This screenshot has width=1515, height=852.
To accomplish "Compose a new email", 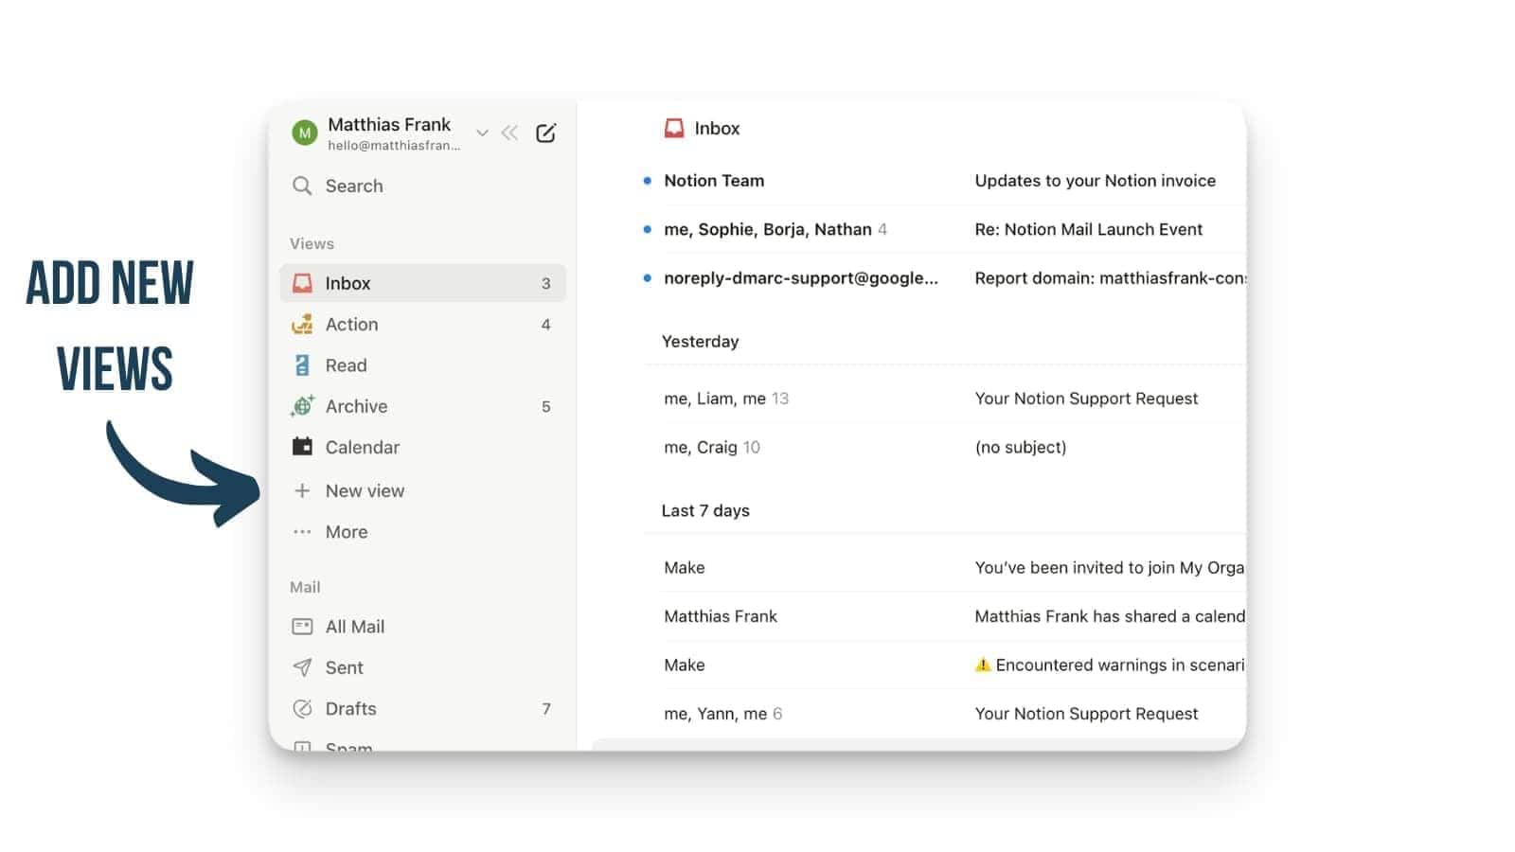I will coord(545,133).
